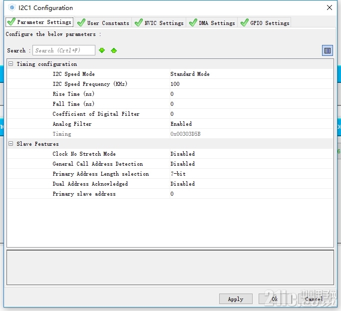The image size is (341, 311).
Task: Click the I2C1 Configuration window icon
Action: pos(12,7)
